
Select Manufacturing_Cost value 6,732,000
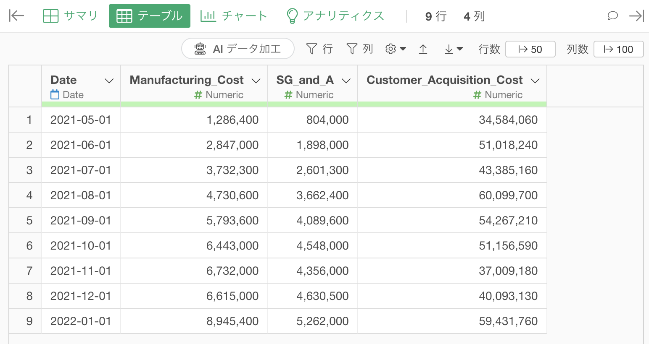coord(194,271)
